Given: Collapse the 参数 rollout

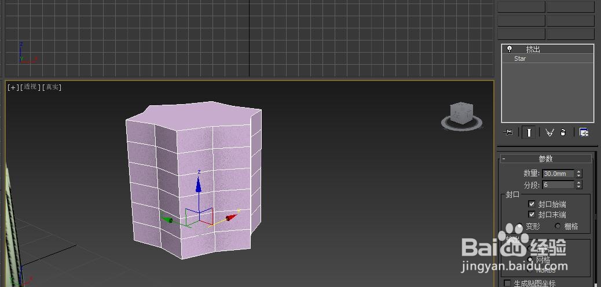Looking at the screenshot, I should tap(546, 159).
